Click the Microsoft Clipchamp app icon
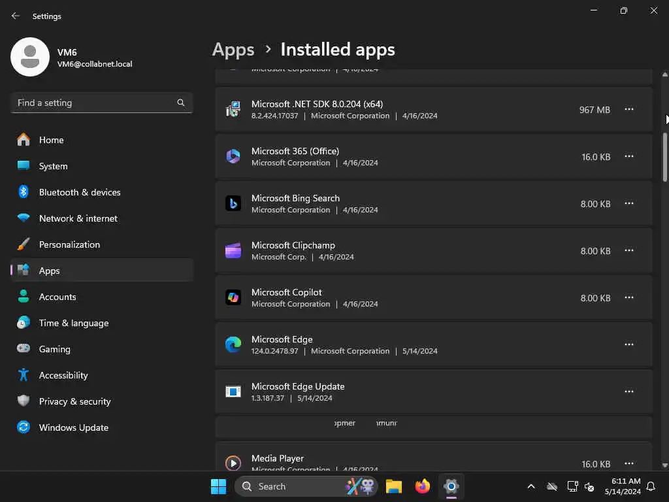669x502 pixels. pyautogui.click(x=233, y=250)
